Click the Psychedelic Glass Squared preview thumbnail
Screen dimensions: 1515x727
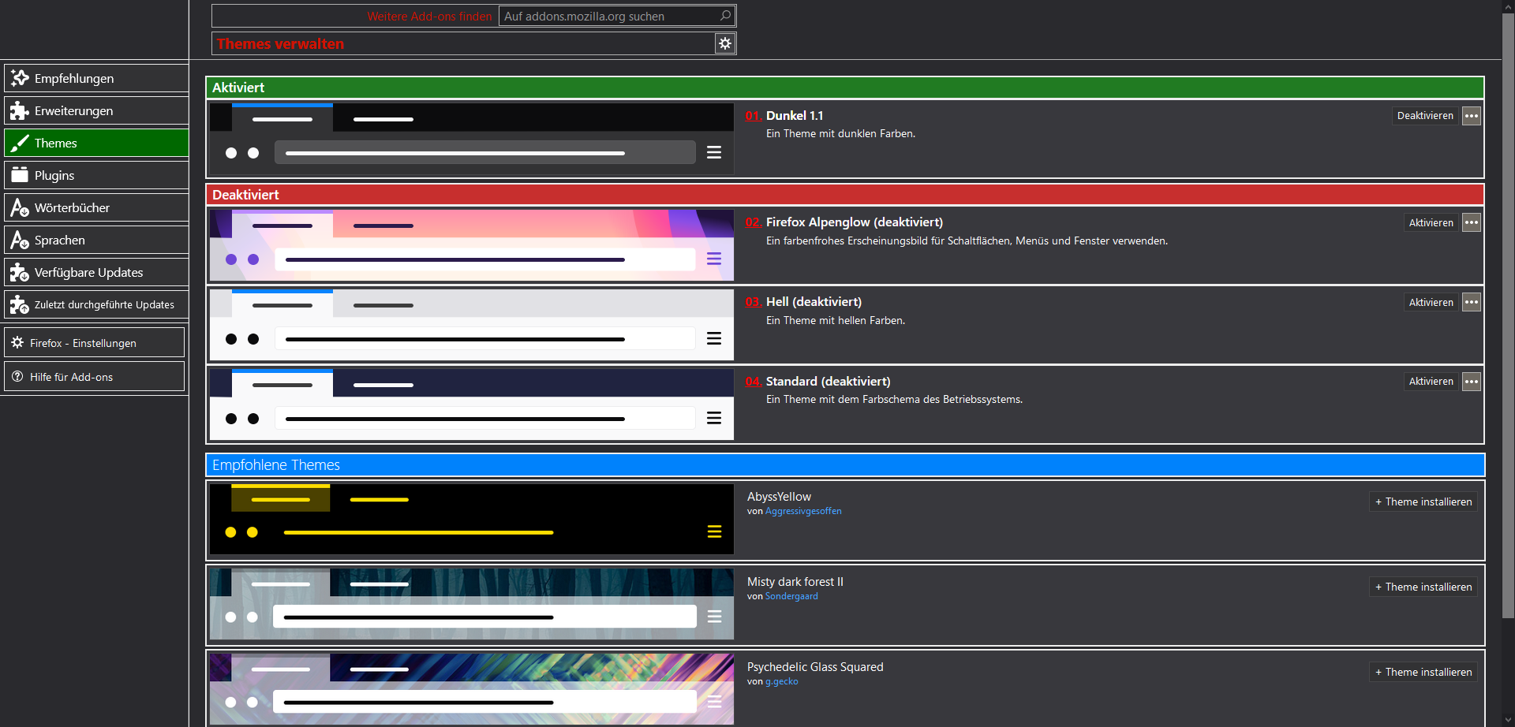[x=472, y=689]
